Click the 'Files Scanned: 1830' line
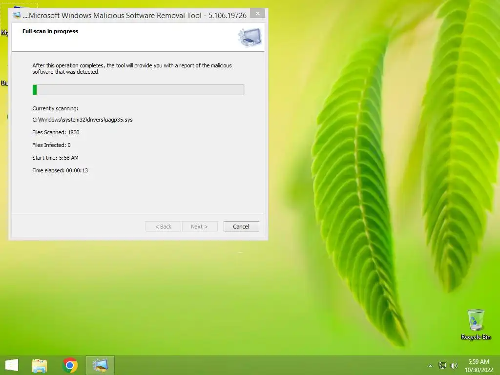The width and height of the screenshot is (500, 375). click(x=56, y=132)
